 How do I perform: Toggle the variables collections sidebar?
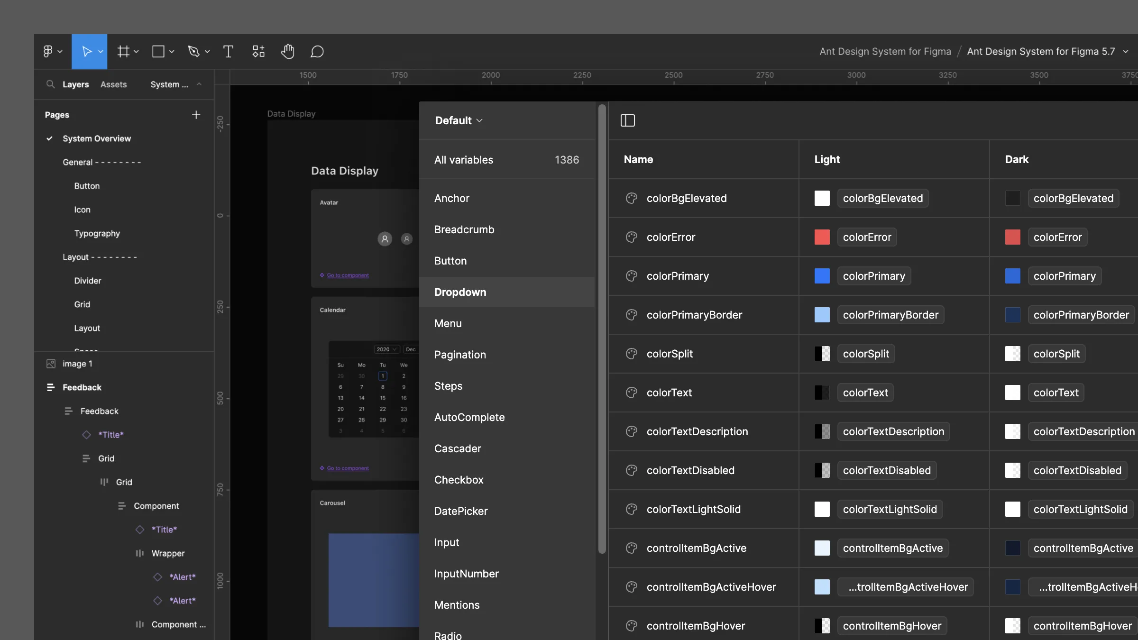pos(628,120)
